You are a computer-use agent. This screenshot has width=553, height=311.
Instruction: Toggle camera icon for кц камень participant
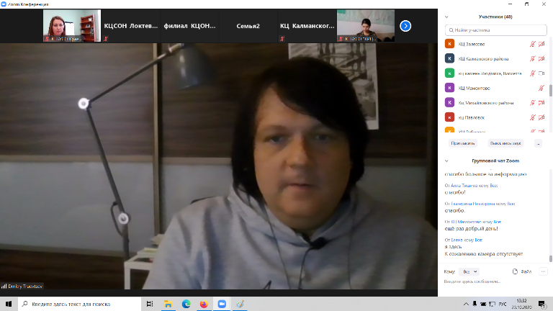pos(541,73)
